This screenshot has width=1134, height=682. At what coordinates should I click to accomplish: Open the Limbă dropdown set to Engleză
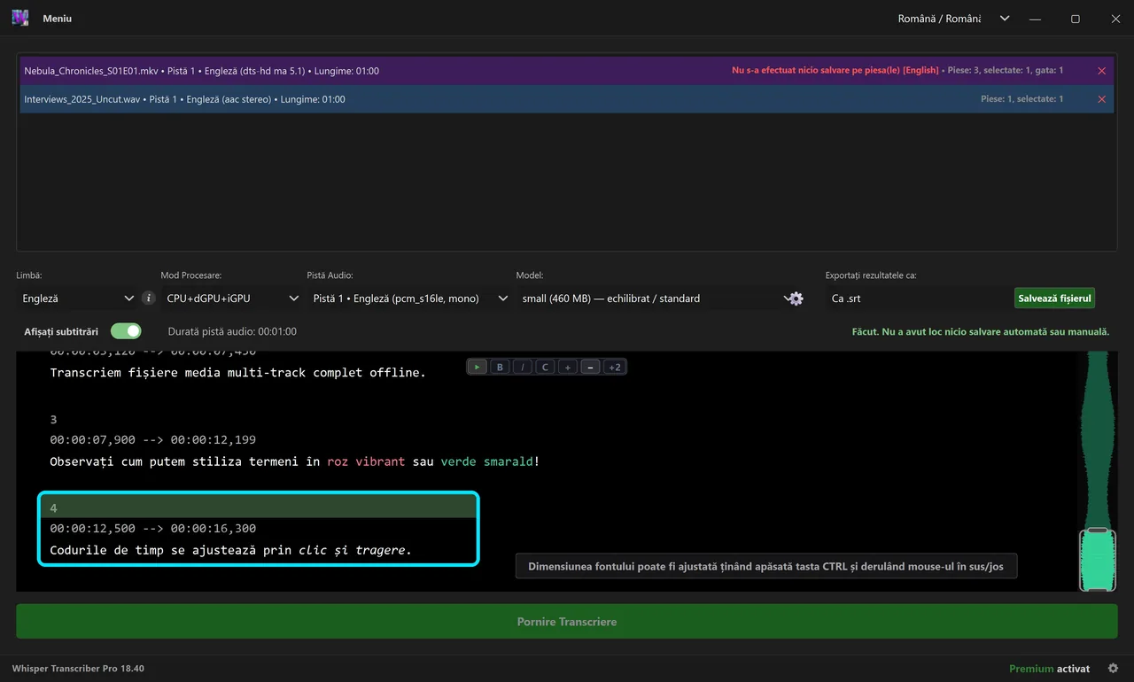click(77, 298)
